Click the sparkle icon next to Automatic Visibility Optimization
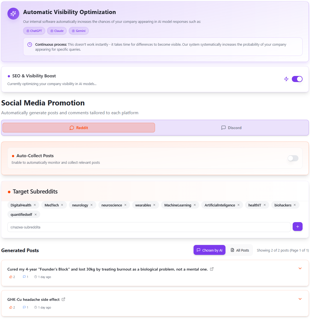Screen dimensions: 310x319 tap(13, 13)
